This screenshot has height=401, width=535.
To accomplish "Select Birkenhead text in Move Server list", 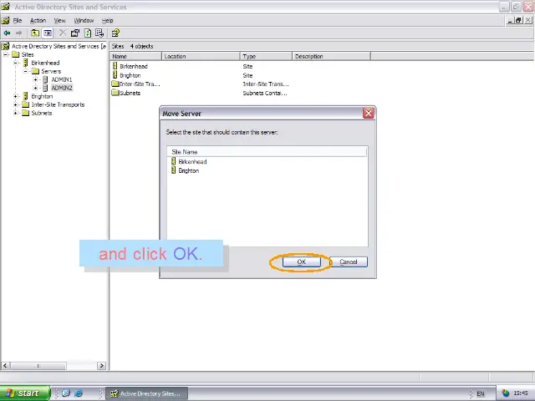I will [x=192, y=161].
